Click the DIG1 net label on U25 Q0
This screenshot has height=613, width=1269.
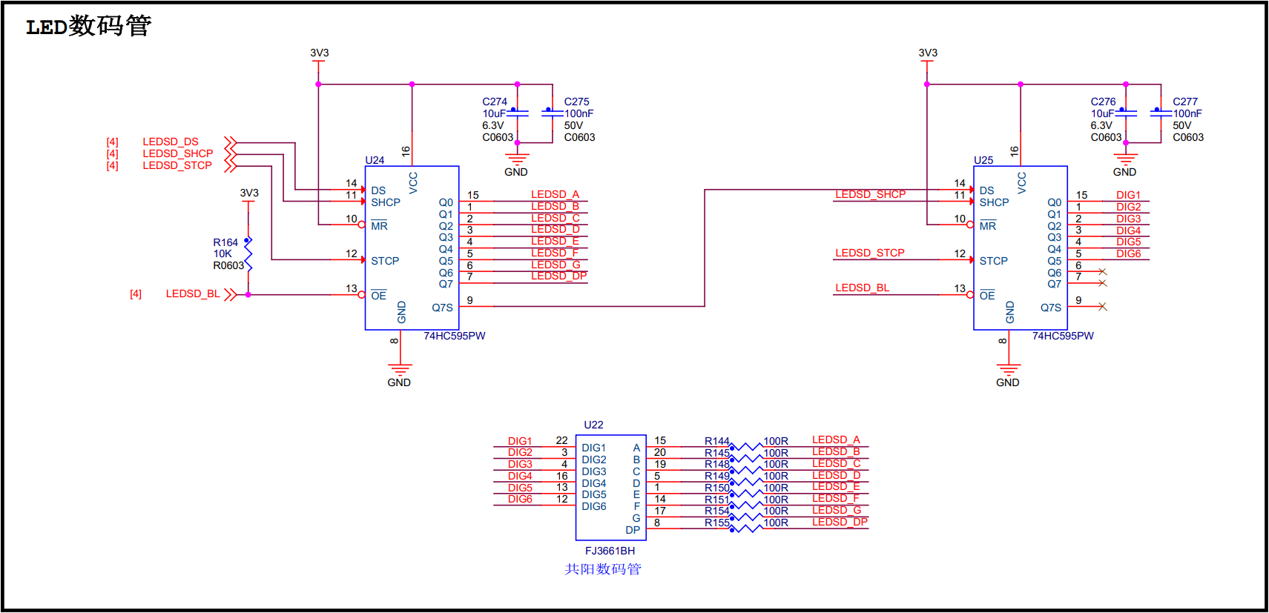pos(1128,195)
